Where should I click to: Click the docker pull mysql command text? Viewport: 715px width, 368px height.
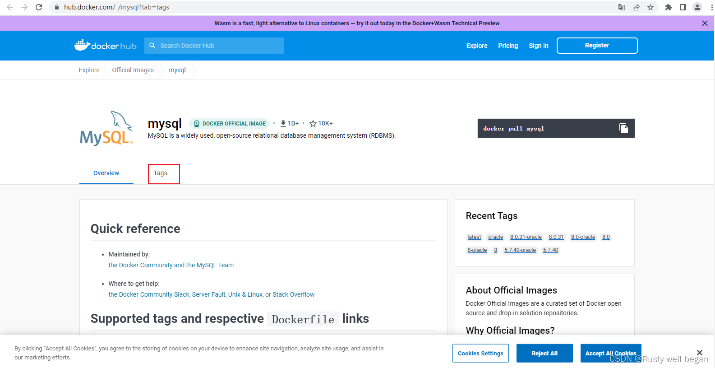click(x=514, y=129)
